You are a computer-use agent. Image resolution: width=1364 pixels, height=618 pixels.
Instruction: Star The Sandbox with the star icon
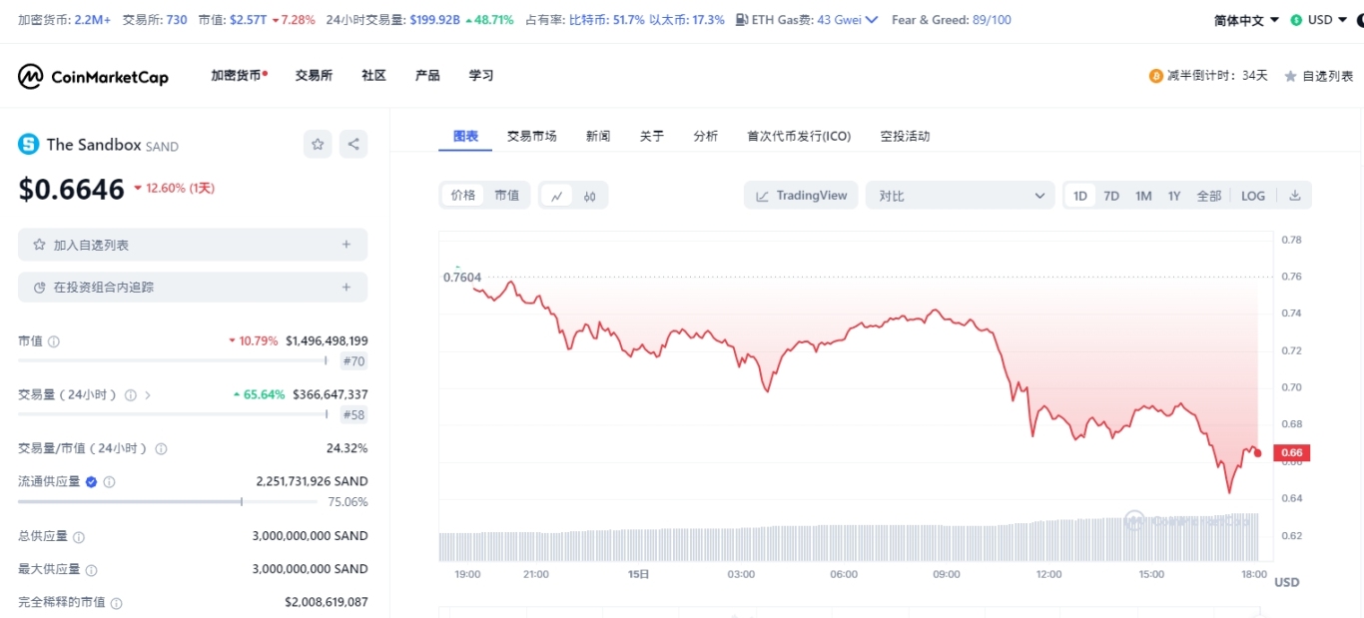pyautogui.click(x=318, y=144)
